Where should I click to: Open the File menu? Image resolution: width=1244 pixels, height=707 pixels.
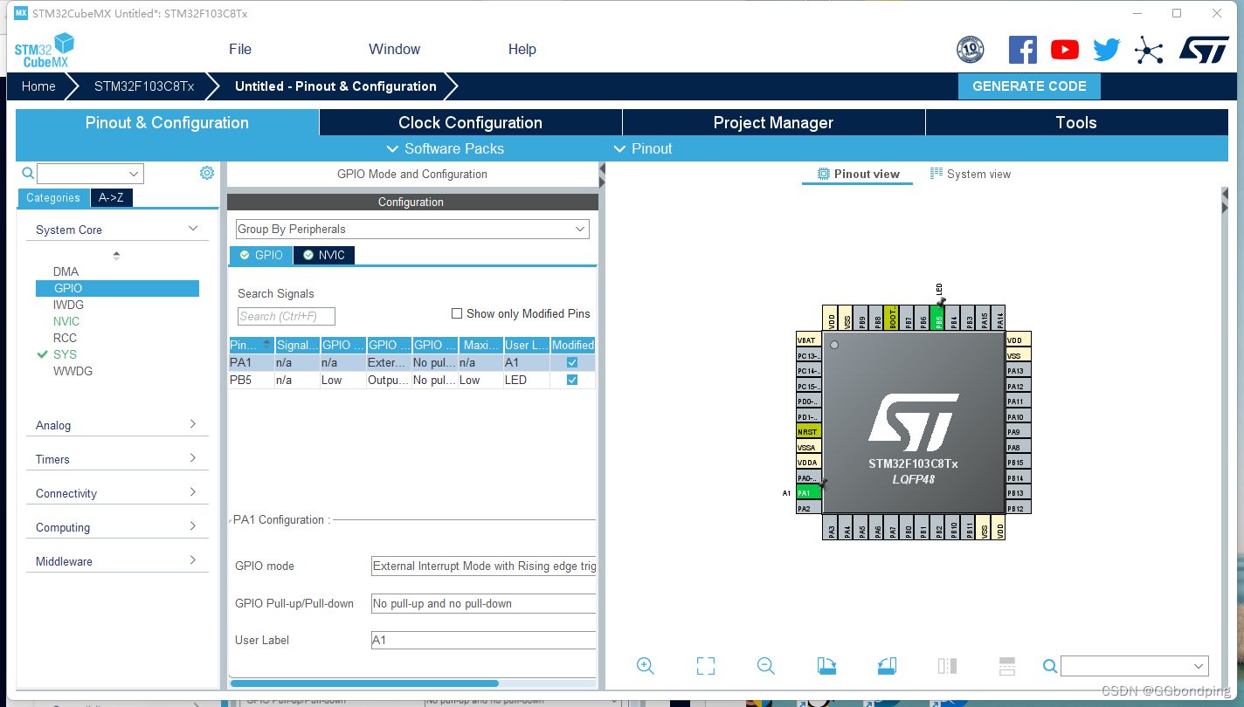240,49
